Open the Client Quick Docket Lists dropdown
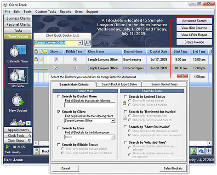 pyautogui.click(x=80, y=43)
